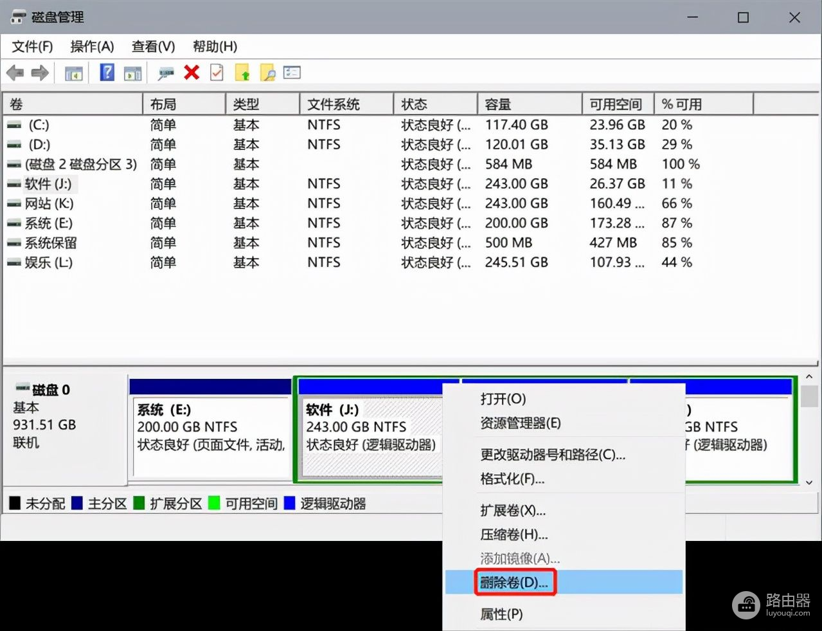
Task: Click the connect drive toolbar icon
Action: (166, 73)
